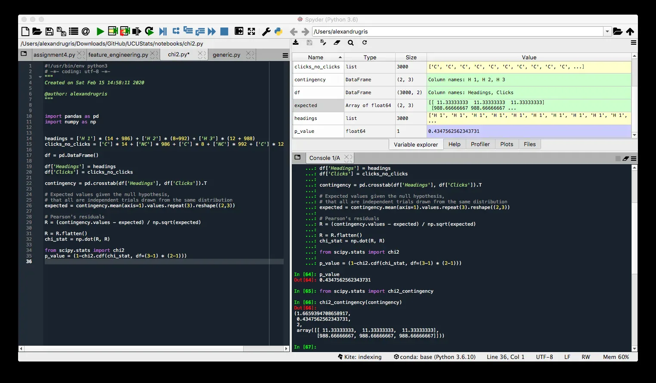The height and width of the screenshot is (383, 656).
Task: Browse for a working directory
Action: (x=618, y=31)
